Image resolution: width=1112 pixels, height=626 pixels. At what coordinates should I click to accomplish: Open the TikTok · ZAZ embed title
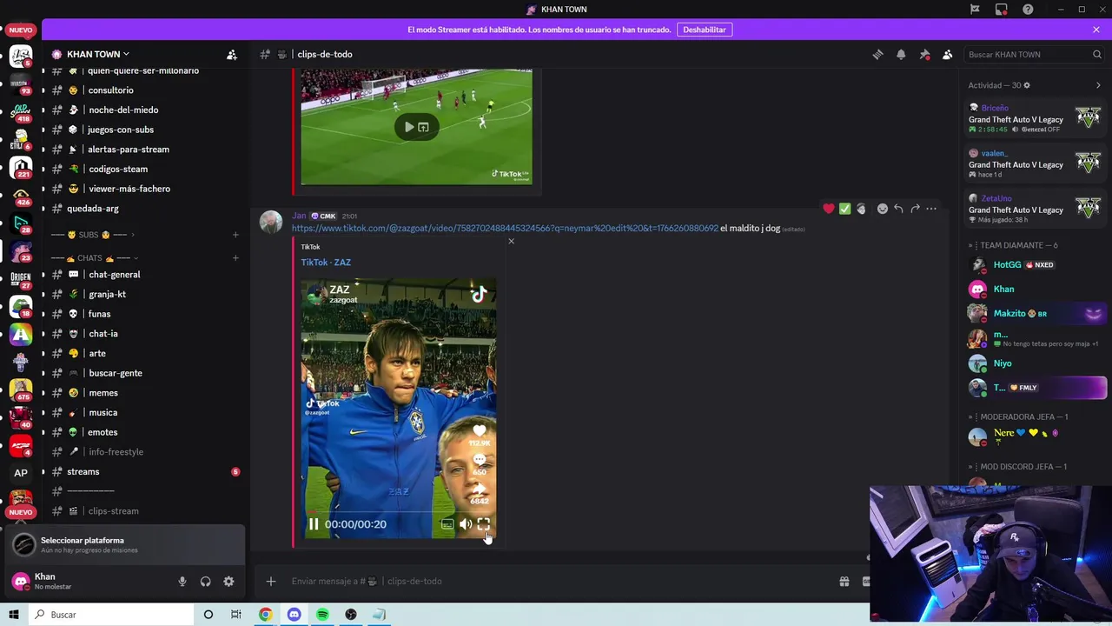click(x=326, y=263)
